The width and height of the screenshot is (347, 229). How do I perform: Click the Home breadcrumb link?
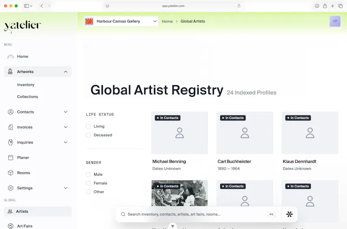(x=167, y=21)
